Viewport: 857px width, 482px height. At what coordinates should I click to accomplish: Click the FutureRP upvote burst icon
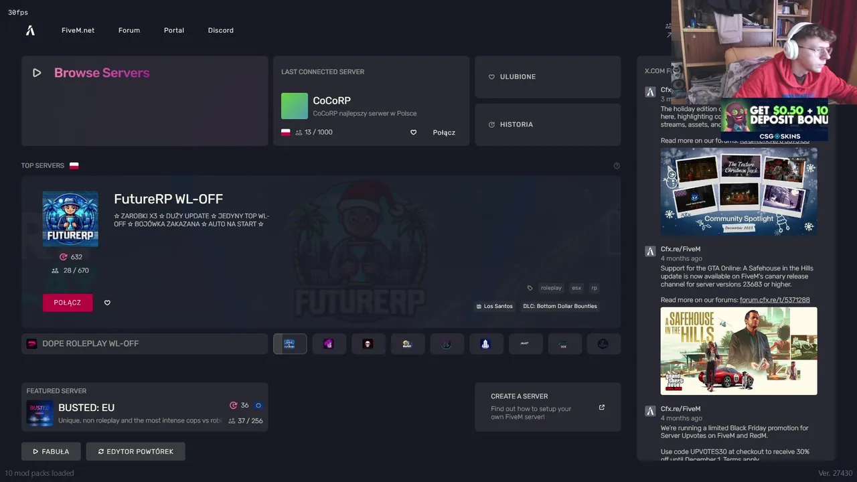tap(64, 257)
